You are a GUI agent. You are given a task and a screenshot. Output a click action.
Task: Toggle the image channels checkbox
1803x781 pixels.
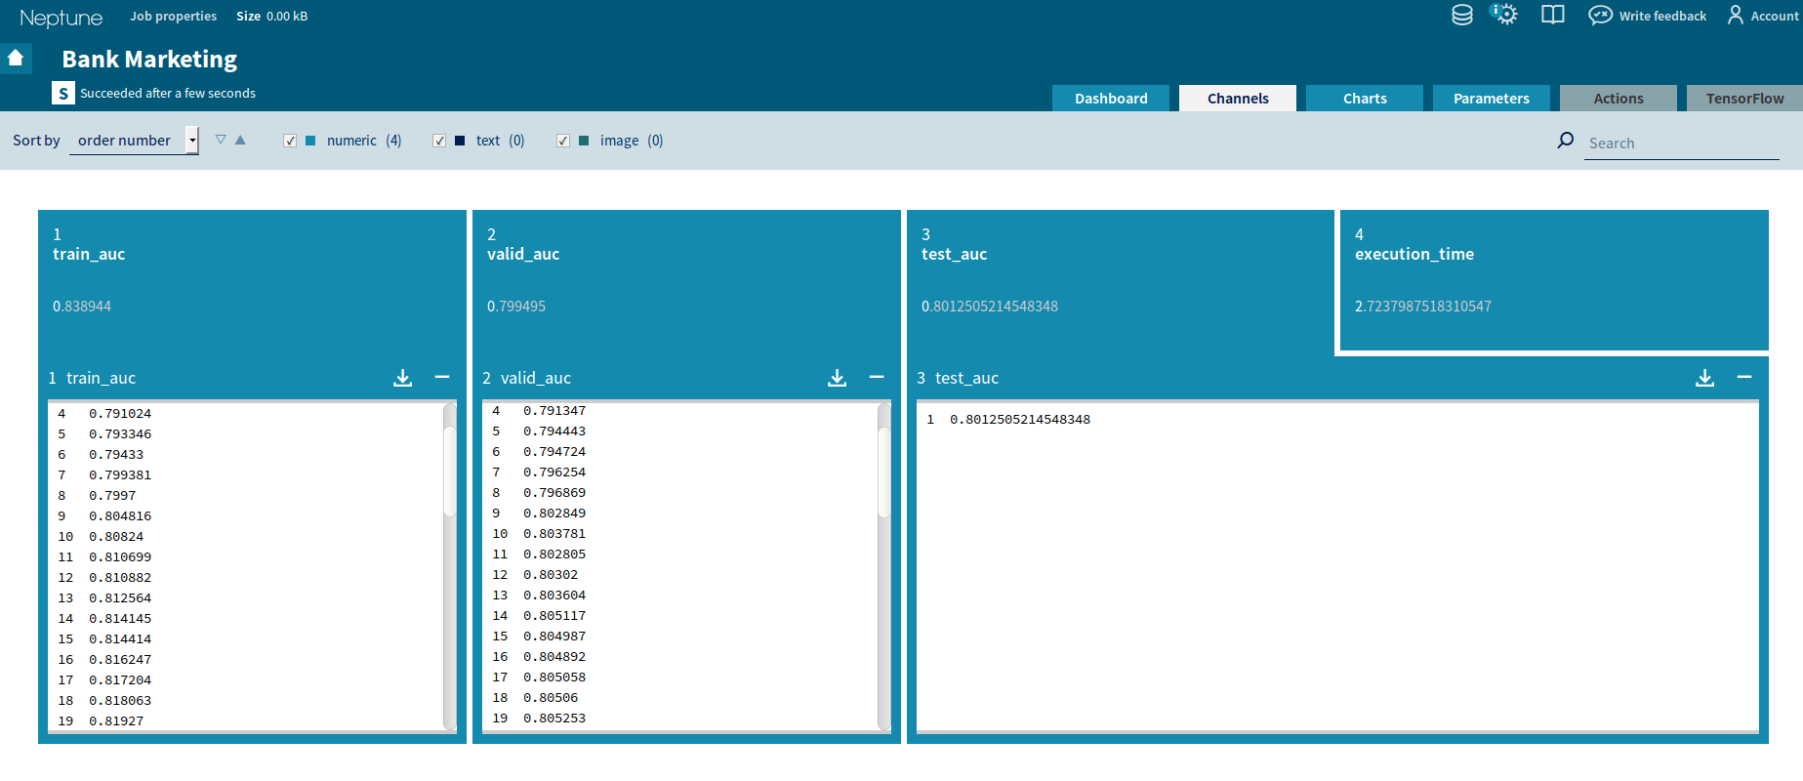(x=563, y=141)
